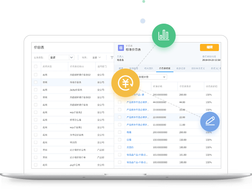Screen dimensions: 252x190
Task: Tick the checkbox on the 150.00 product row
Action: 120,140
